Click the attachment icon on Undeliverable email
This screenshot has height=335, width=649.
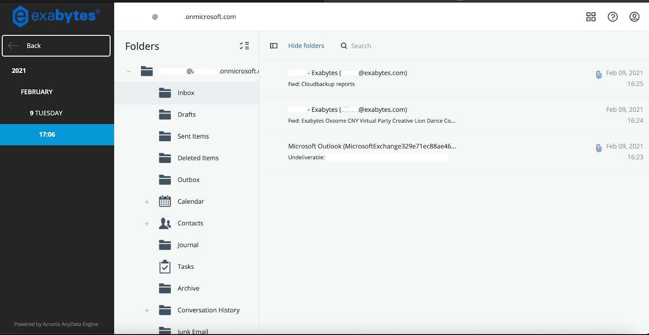point(598,148)
